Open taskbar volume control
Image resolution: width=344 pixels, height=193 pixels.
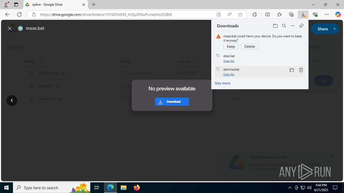click(x=309, y=188)
